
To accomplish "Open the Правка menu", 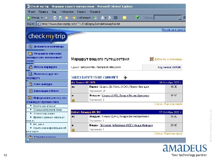I will click(43, 12).
